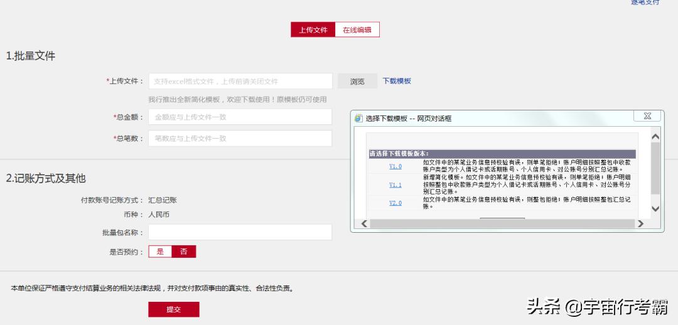This screenshot has height=325, width=678.
Task: Download template version V1.0
Action: (395, 166)
